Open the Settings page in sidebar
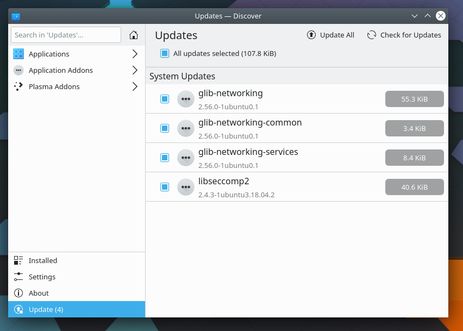 click(x=42, y=277)
